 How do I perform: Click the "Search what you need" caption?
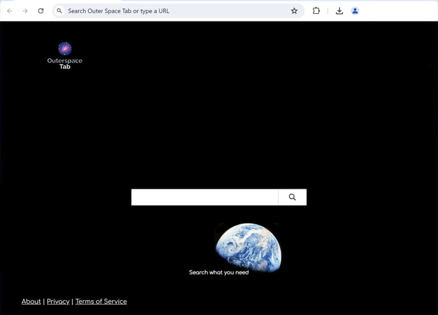[x=218, y=273]
